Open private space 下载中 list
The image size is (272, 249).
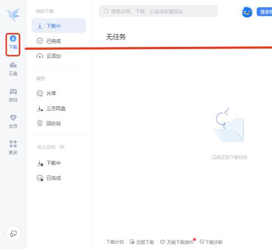coord(58,163)
